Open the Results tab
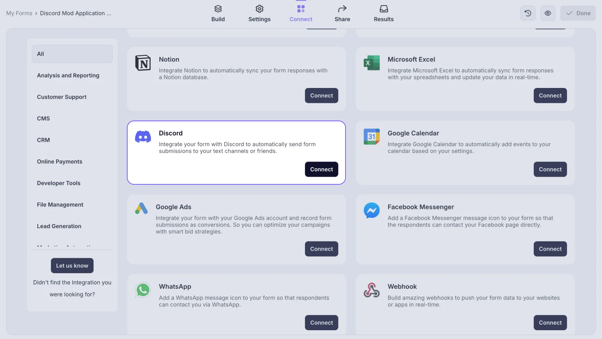 pyautogui.click(x=384, y=13)
